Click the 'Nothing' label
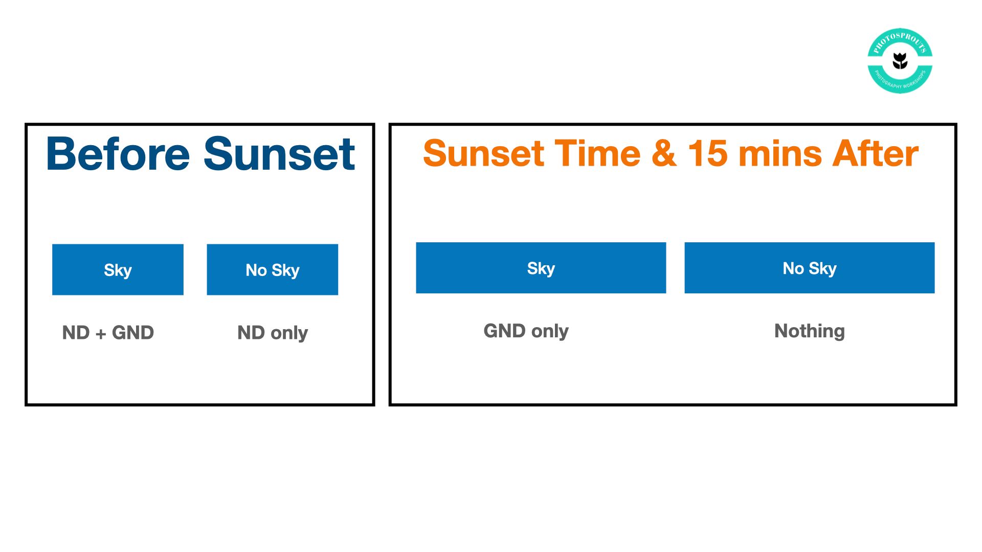982x552 pixels. (809, 331)
